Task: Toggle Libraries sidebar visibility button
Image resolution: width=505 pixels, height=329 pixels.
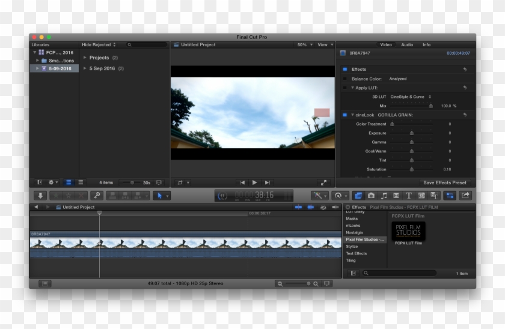Action: pos(39,183)
